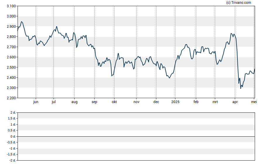Click the 2.500 price axis label

click(x=11, y=67)
